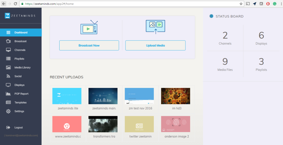The width and height of the screenshot is (283, 145).
Task: Open the twitter zeetamin thumbnail
Action: [x=139, y=124]
